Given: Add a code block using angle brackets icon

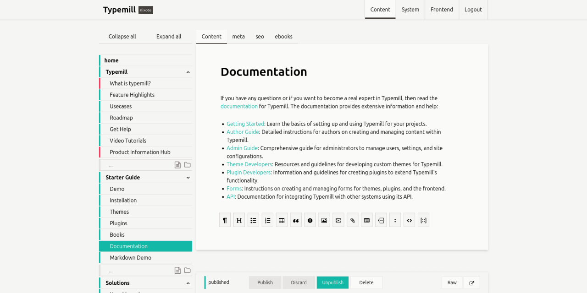Looking at the screenshot, I should coord(409,220).
